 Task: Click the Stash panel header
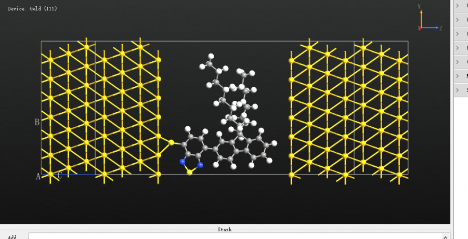[225, 229]
